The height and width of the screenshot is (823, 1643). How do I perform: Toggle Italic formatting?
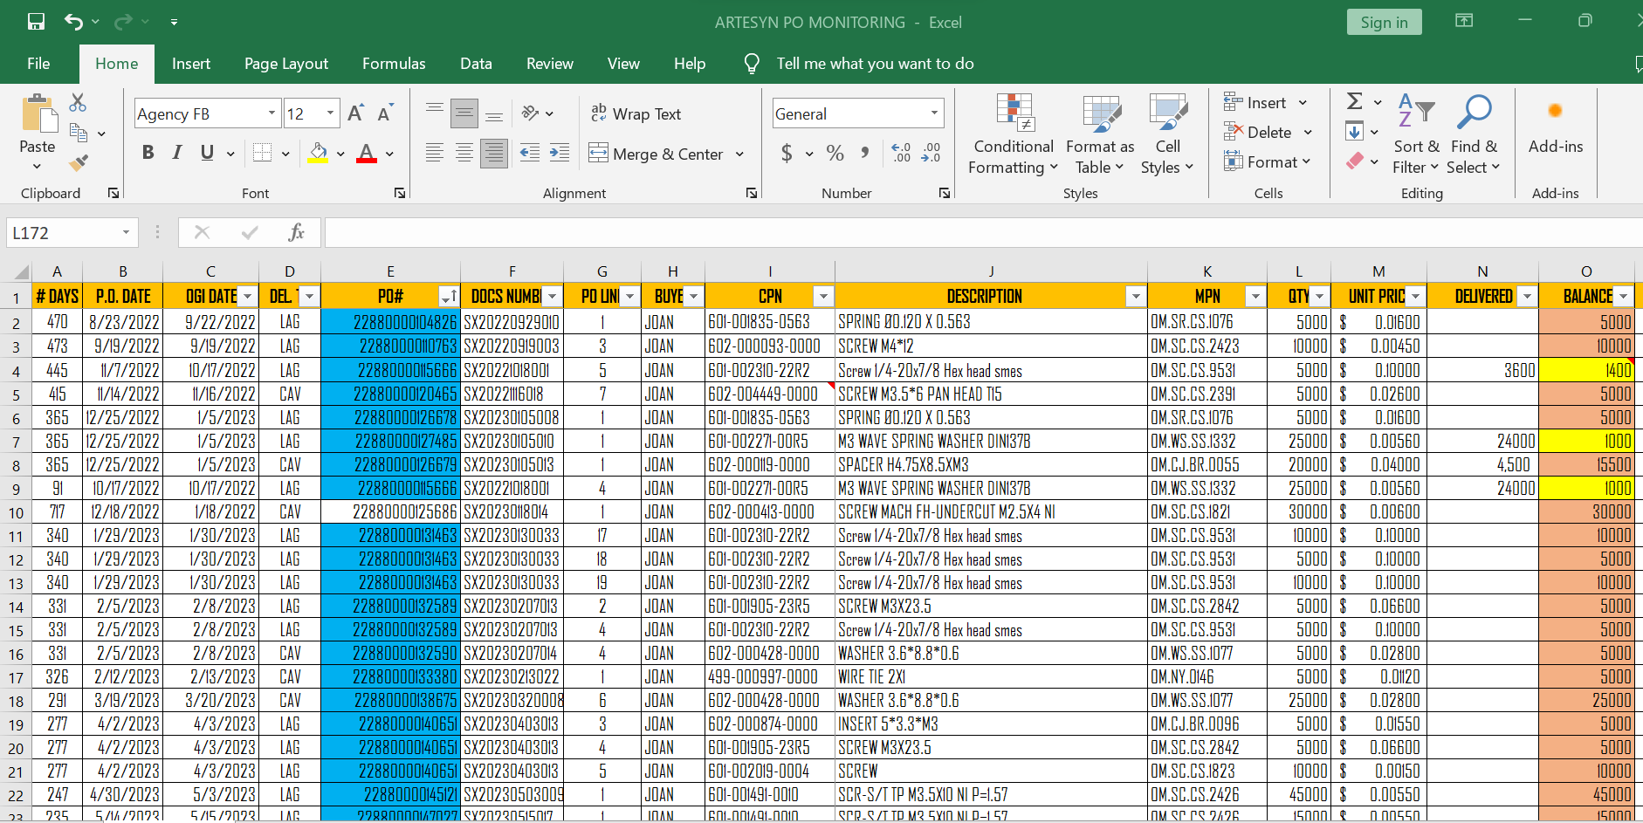click(x=177, y=154)
